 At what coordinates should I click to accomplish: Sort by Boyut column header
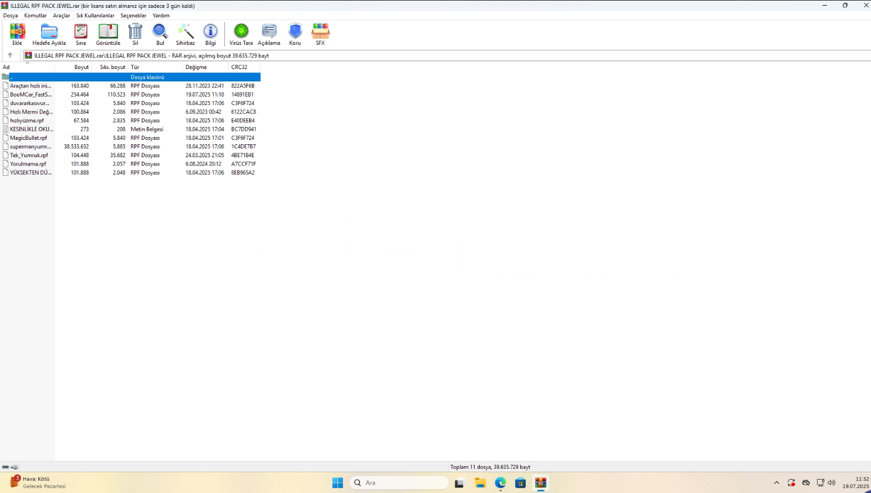[x=73, y=67]
